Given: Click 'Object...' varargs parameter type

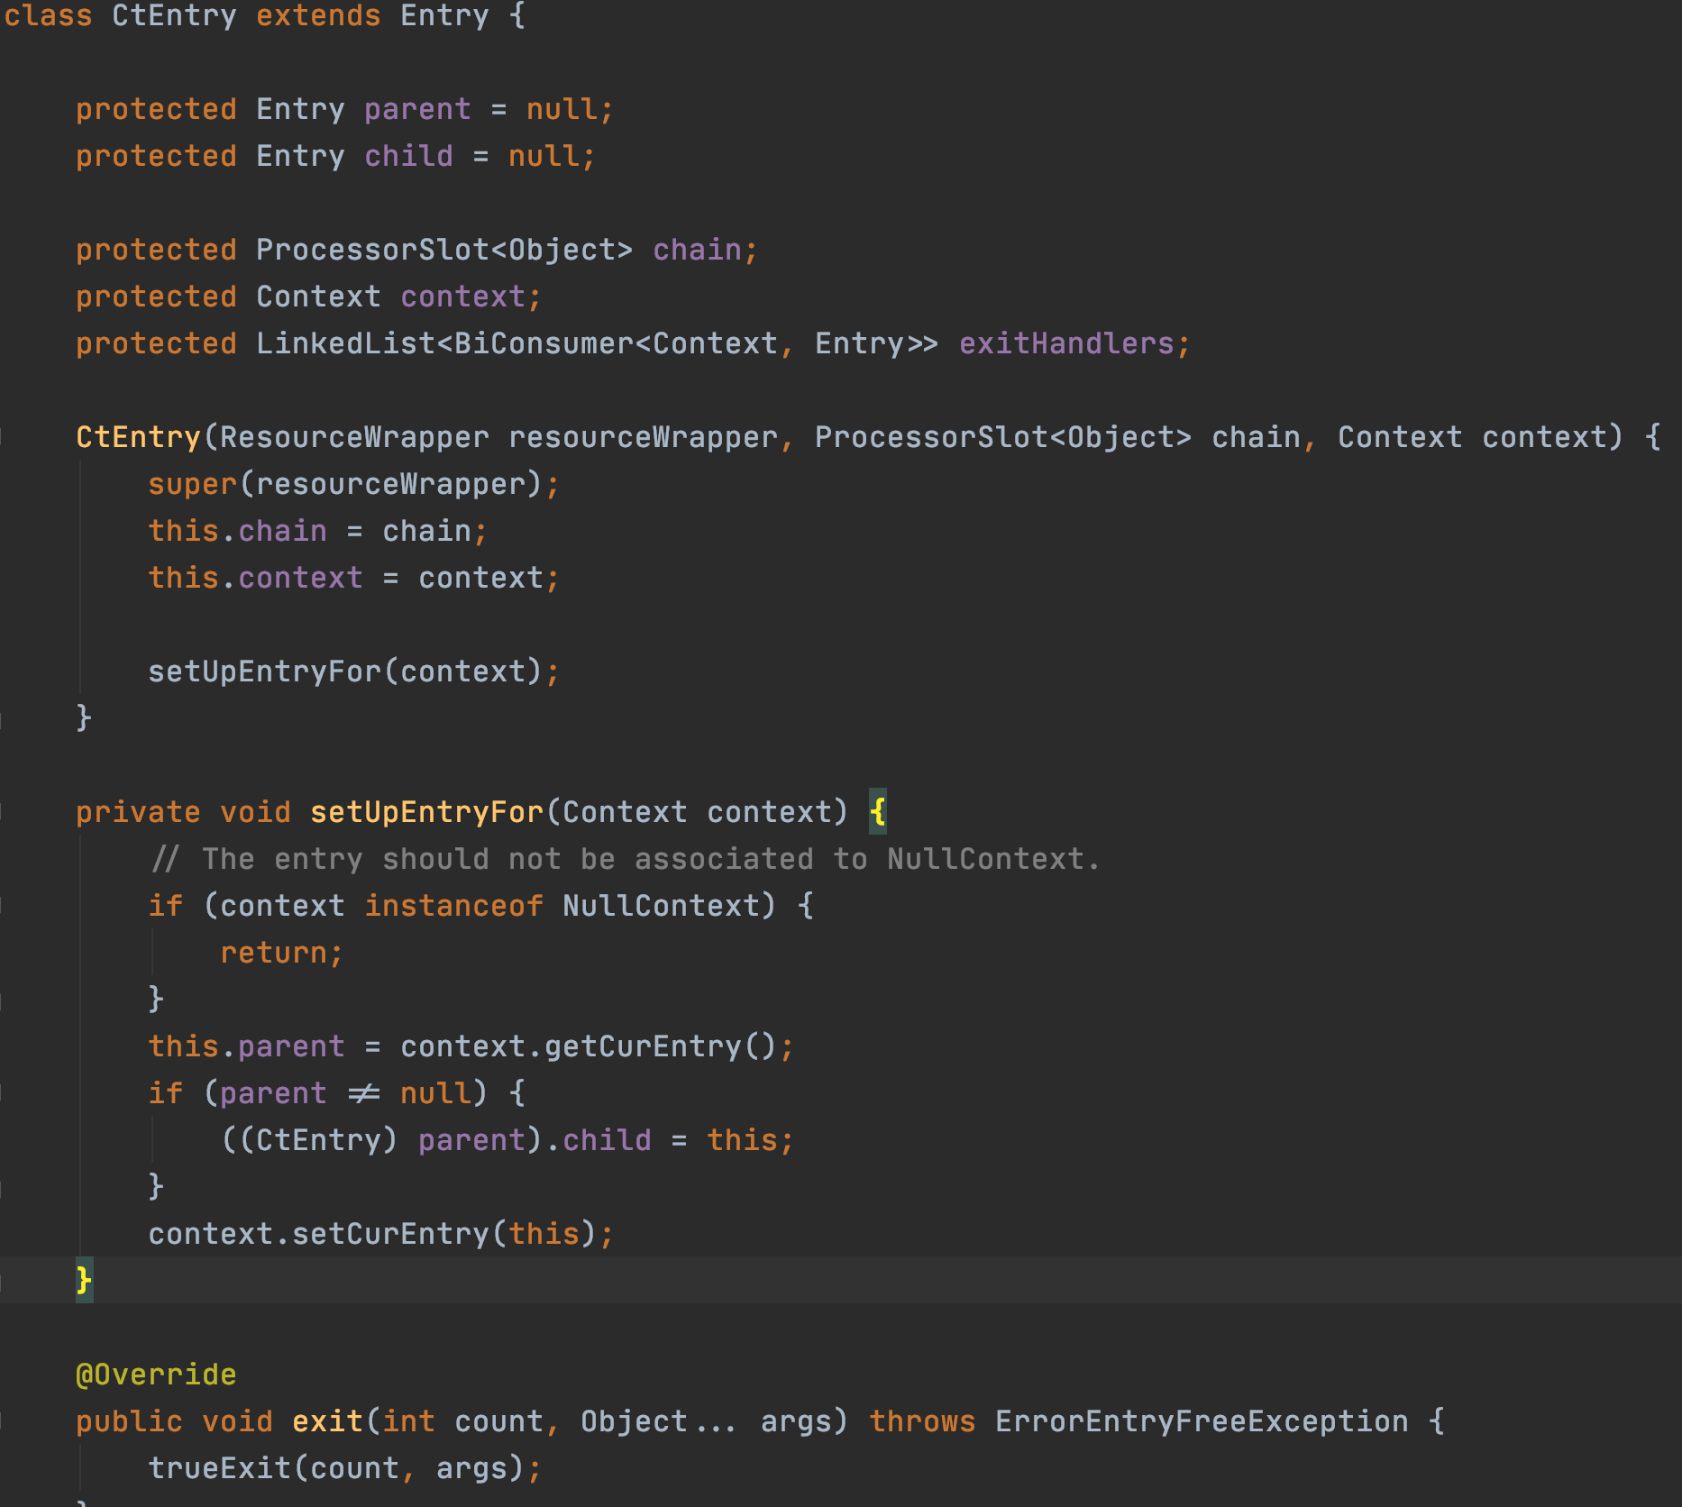Looking at the screenshot, I should pos(661,1422).
